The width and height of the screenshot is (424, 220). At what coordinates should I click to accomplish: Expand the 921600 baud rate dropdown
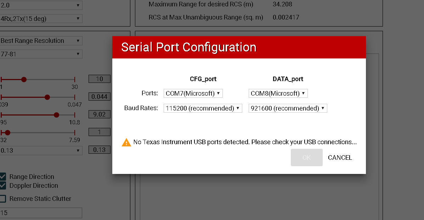[x=288, y=108]
